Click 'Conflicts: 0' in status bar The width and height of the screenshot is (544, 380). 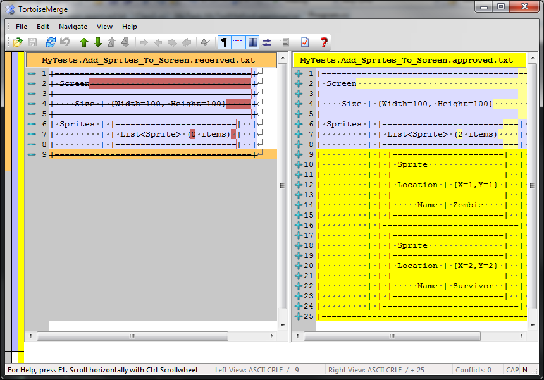(x=473, y=370)
